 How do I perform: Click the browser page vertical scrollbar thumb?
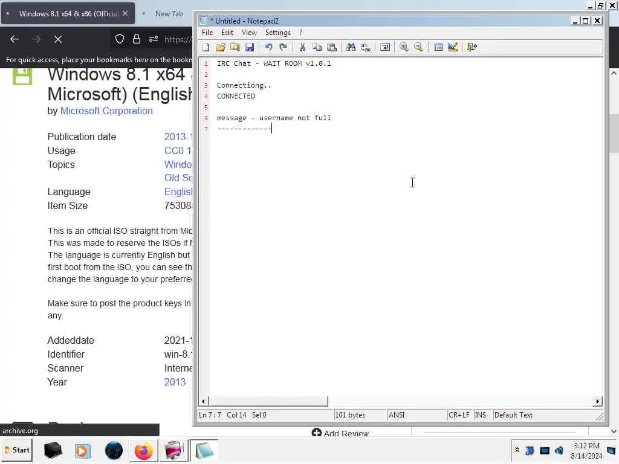(x=614, y=133)
